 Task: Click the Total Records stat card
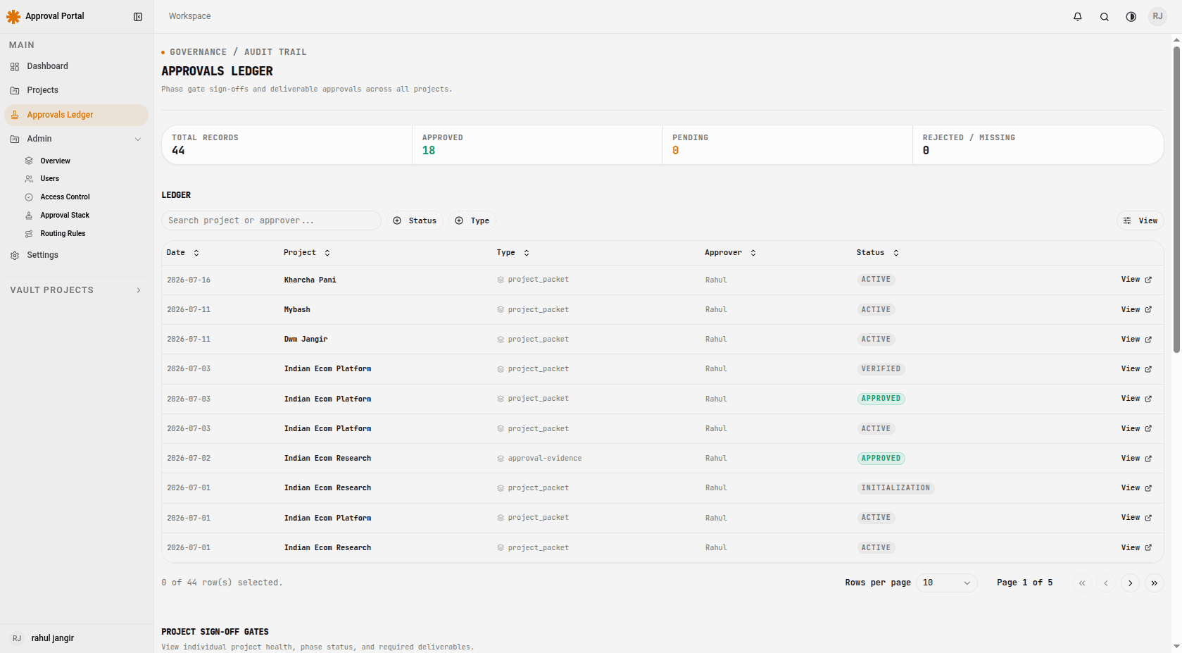(287, 145)
